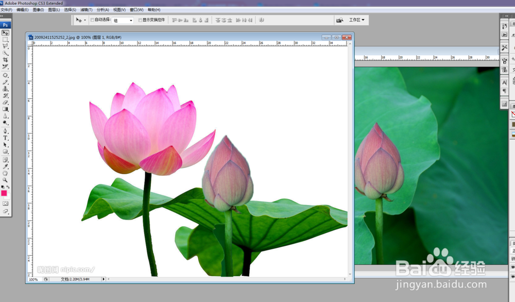Collapse the toolbox double-arrow header
This screenshot has width=515, height=302.
(x=2, y=15)
